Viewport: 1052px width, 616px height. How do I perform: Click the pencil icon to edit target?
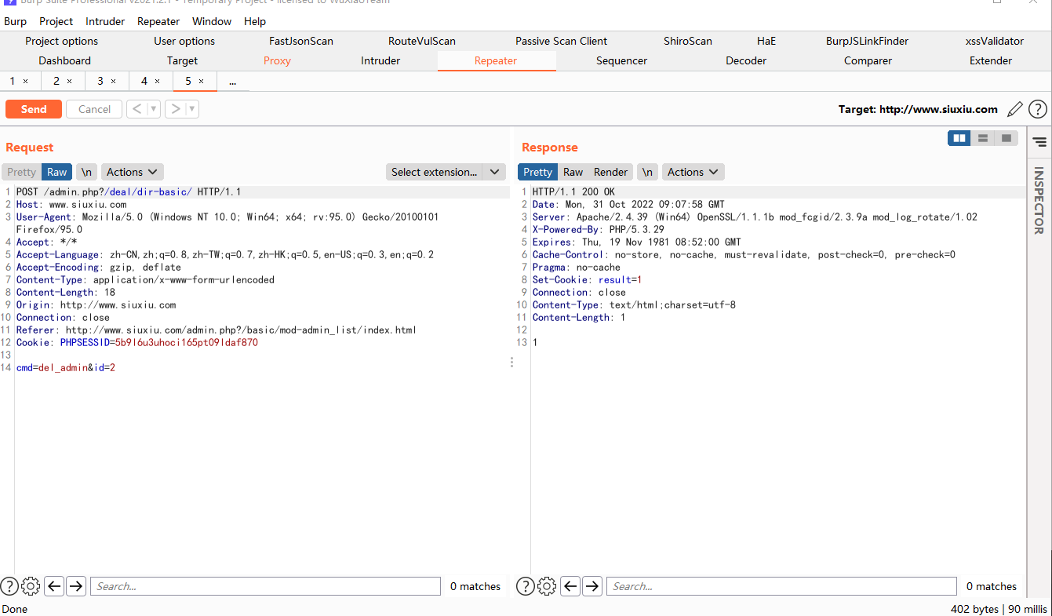pos(1015,109)
